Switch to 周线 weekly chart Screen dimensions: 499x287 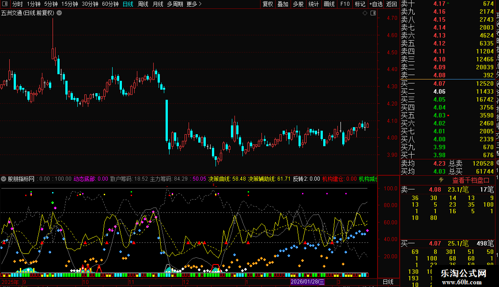tap(143, 4)
